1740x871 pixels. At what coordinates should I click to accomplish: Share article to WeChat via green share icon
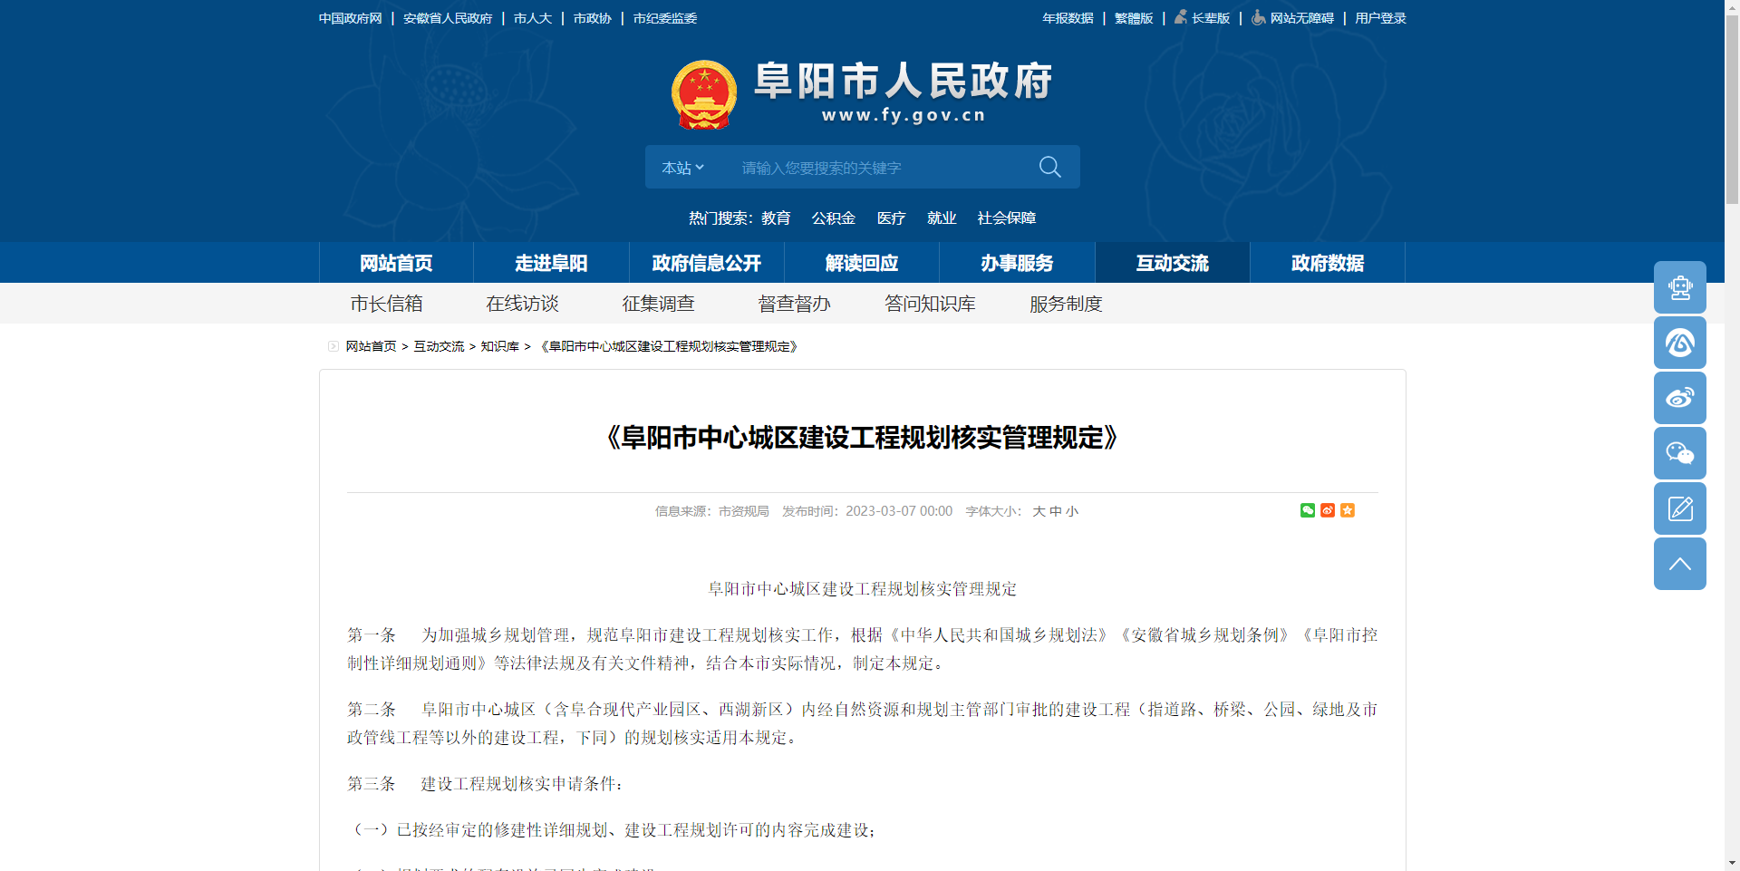1307,510
